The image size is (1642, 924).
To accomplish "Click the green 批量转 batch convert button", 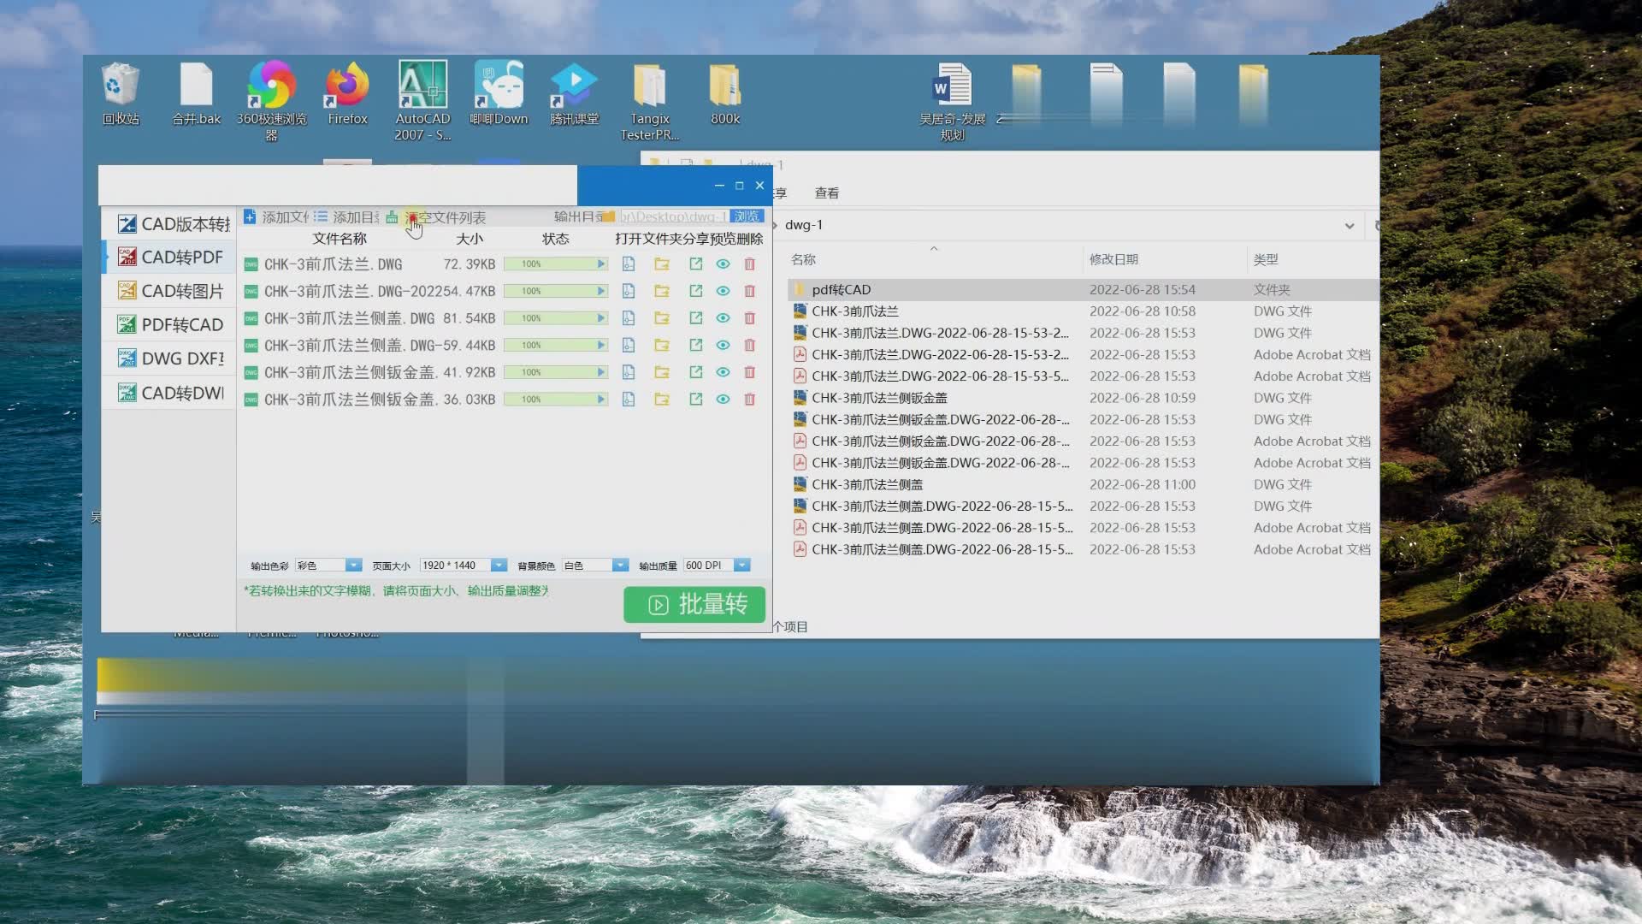I will click(694, 605).
